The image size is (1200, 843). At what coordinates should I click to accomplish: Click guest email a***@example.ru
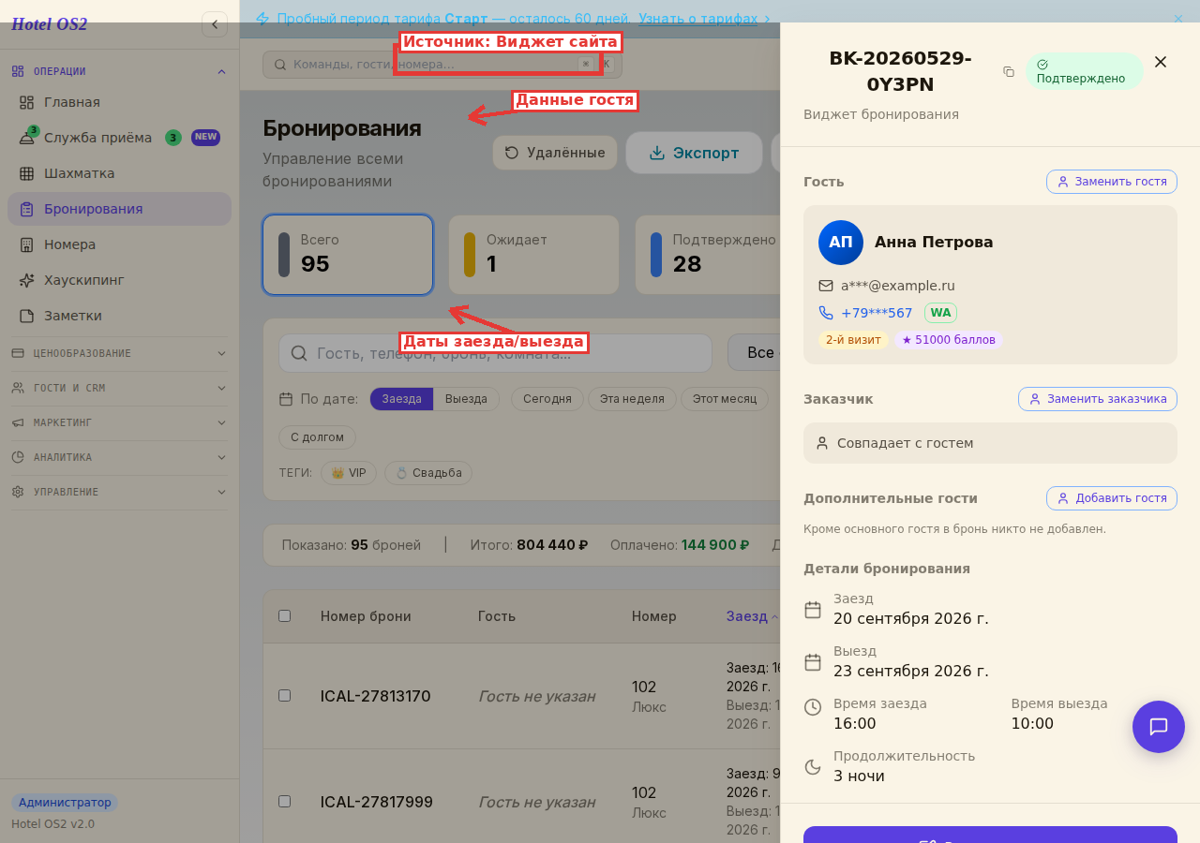click(898, 286)
